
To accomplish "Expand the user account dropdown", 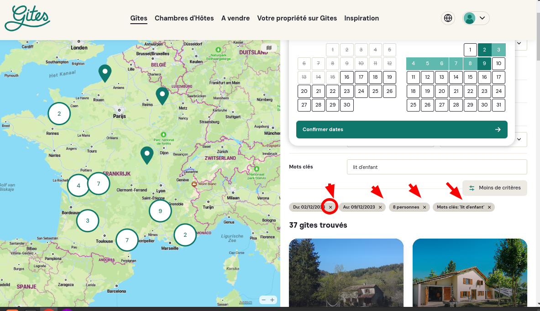I will click(476, 18).
